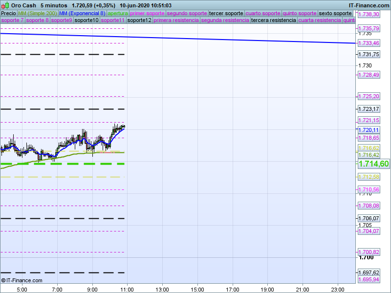Screen dimensions: 391x293
Task: Click the price tag 1.731,75
Action: 369,54
